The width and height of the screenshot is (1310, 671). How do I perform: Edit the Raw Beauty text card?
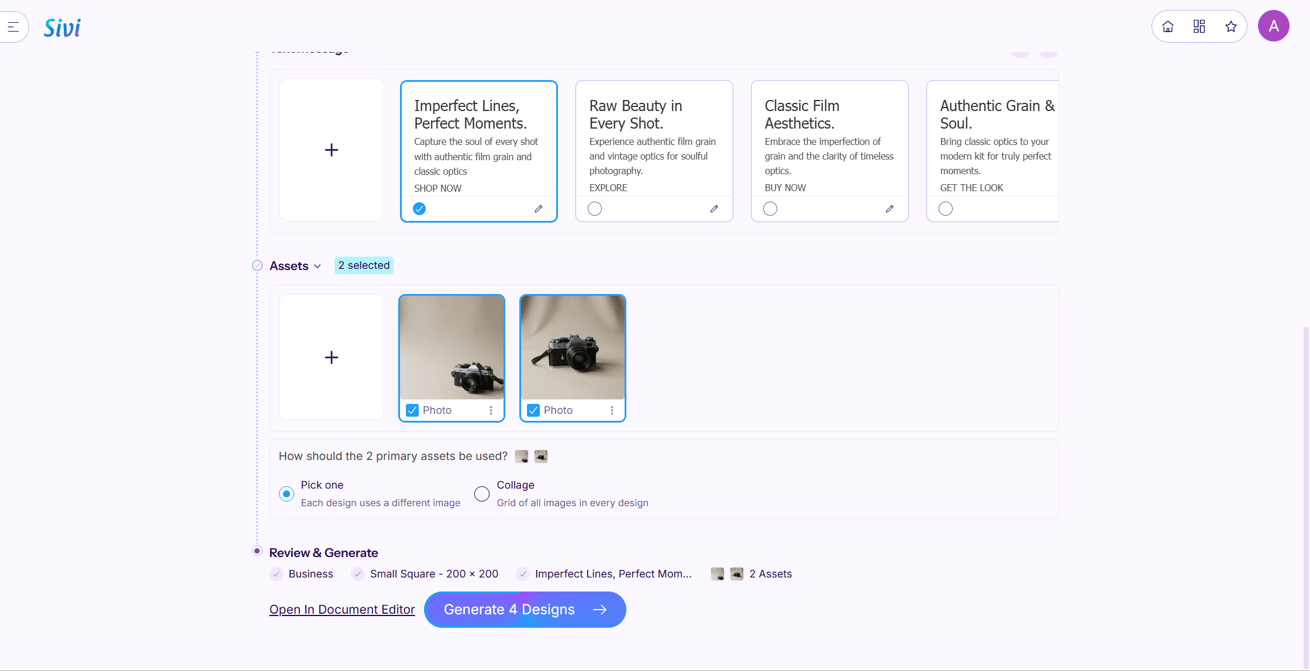714,209
